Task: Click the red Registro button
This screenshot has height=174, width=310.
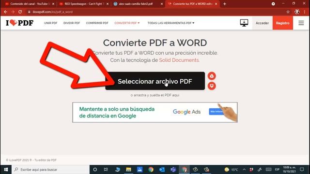Action: (283, 23)
